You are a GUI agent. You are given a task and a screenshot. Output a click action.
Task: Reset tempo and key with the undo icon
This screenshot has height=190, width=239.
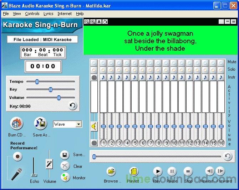pos(73,105)
